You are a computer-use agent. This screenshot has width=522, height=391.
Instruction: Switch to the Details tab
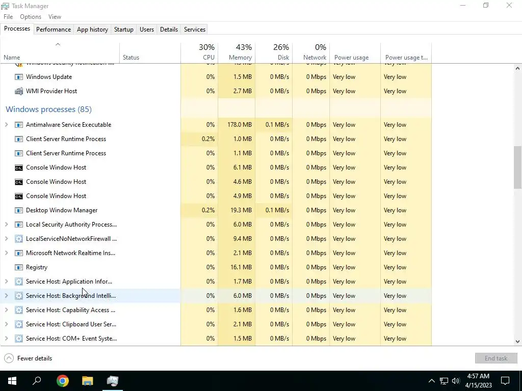(x=169, y=29)
